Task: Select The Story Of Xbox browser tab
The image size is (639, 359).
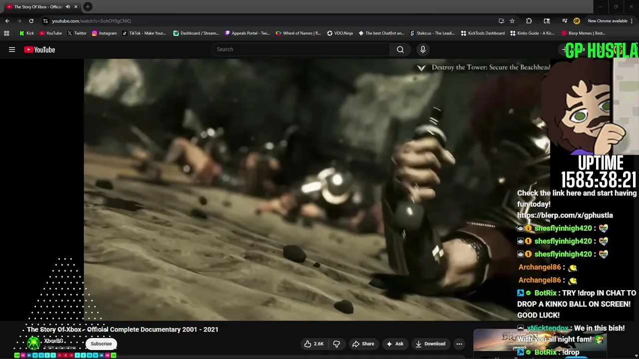Action: tap(37, 6)
